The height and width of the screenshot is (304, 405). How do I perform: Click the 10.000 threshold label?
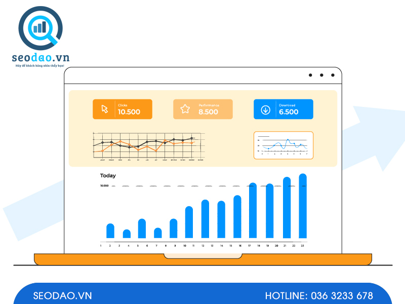tap(104, 186)
